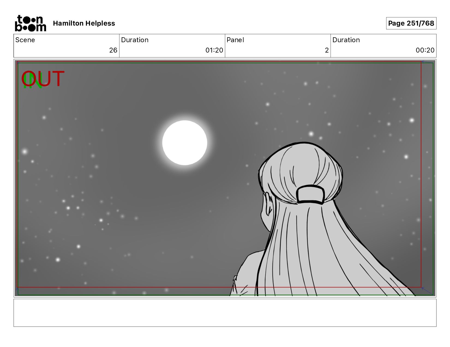Click the Toon Boom logo

point(30,23)
